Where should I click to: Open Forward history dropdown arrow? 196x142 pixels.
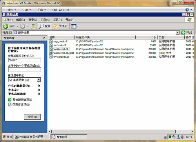point(27,26)
